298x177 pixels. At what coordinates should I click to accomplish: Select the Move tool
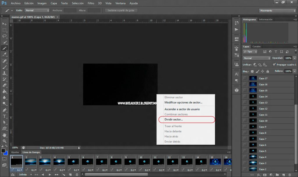[x=4, y=24]
